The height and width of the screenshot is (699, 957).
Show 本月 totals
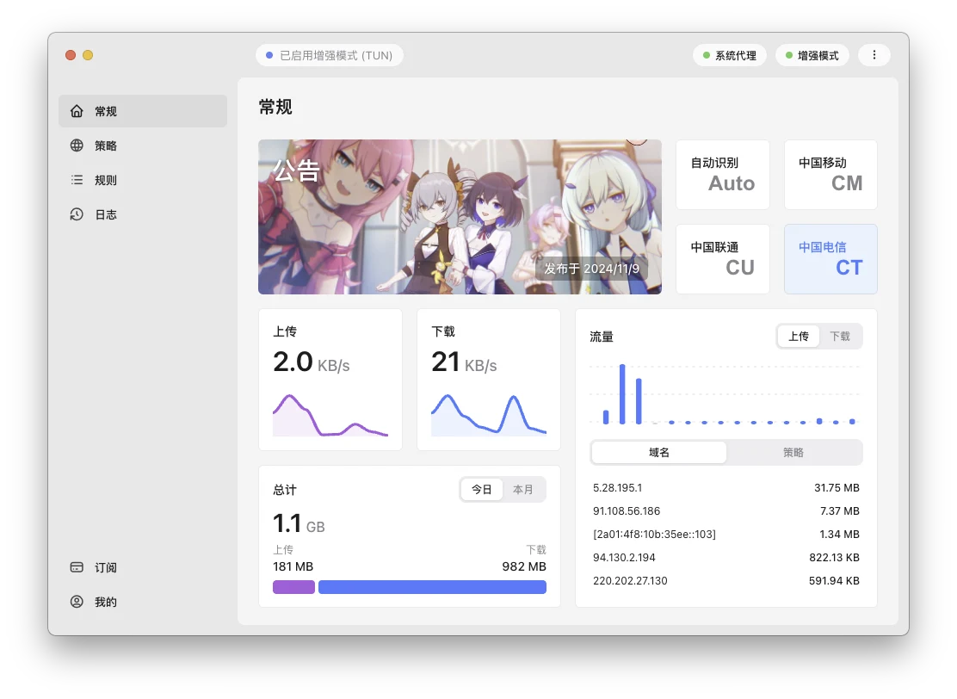pyautogui.click(x=523, y=490)
